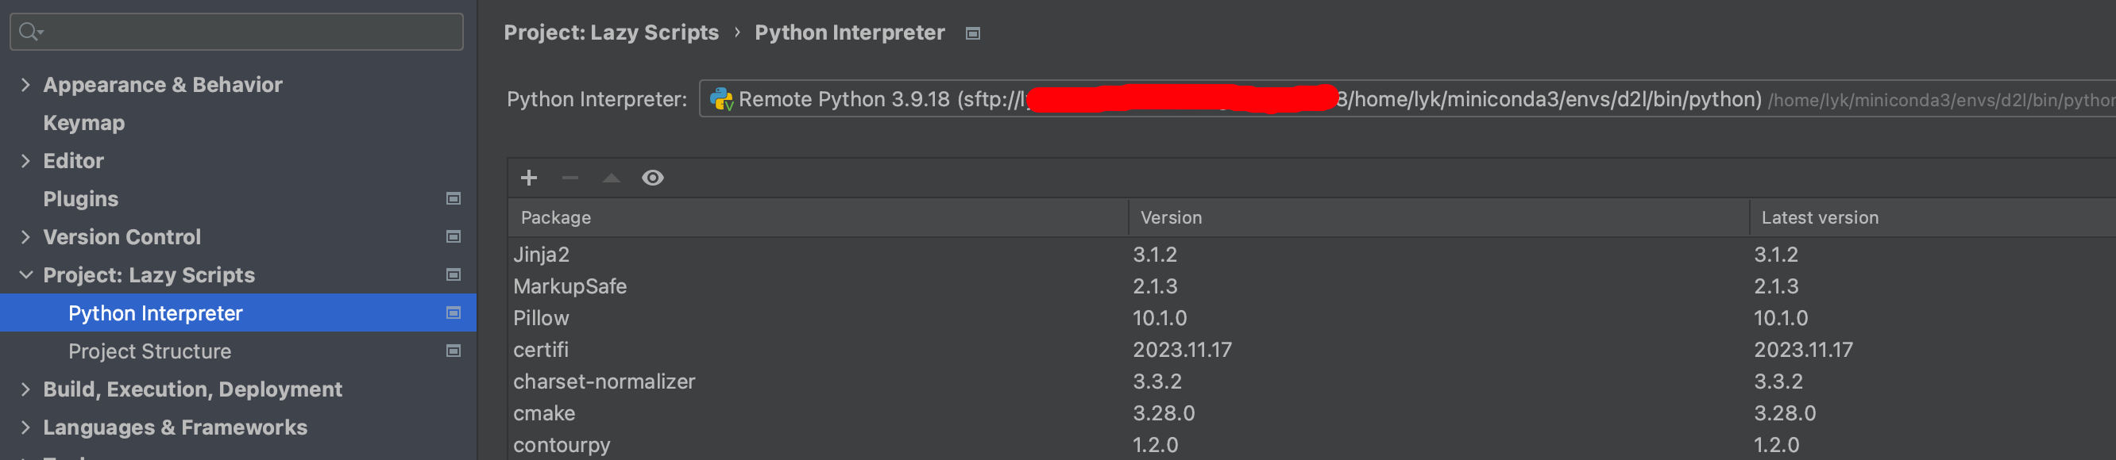Click the search magnifier icon in settings

(x=30, y=32)
